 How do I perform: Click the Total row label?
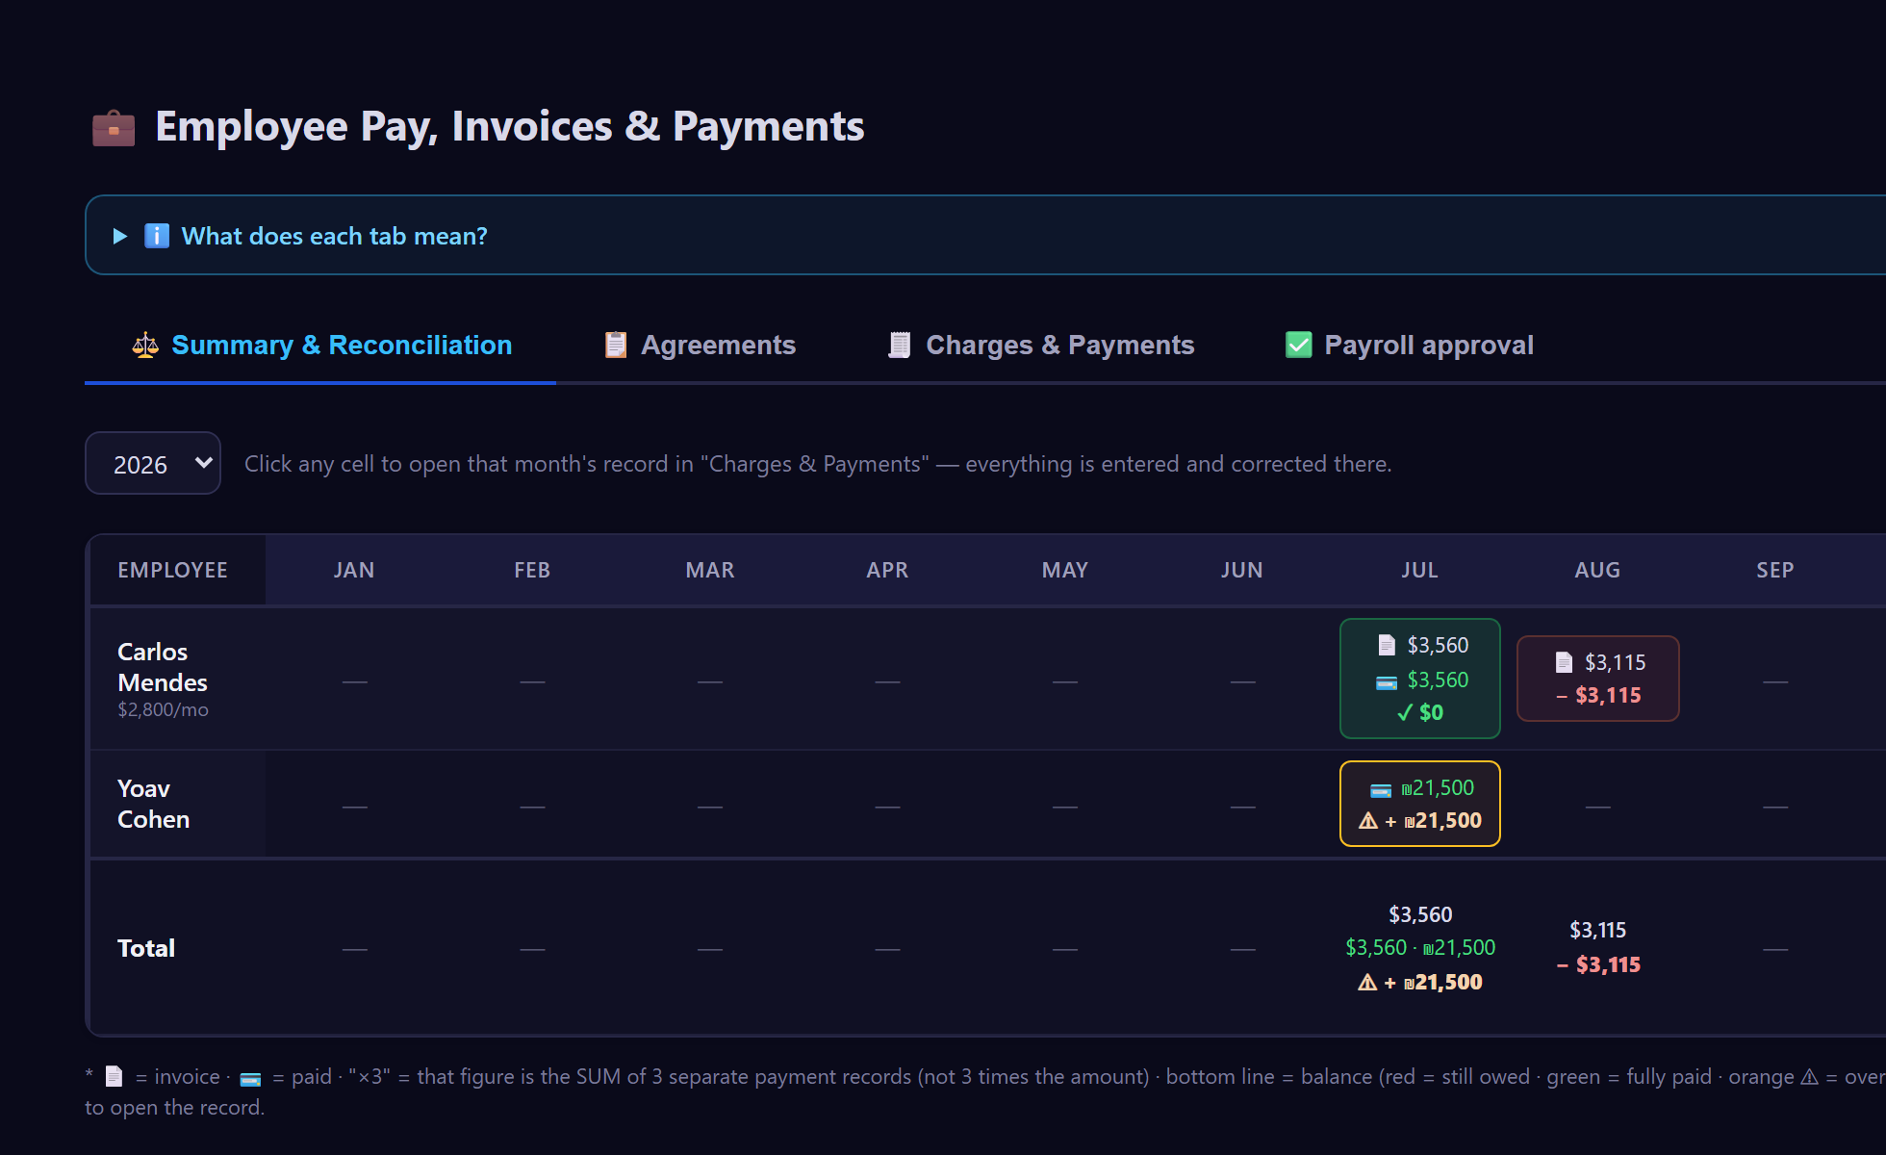point(146,948)
